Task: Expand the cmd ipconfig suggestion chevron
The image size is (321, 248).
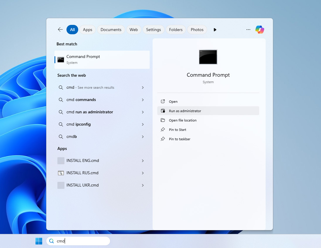Action: [143, 124]
